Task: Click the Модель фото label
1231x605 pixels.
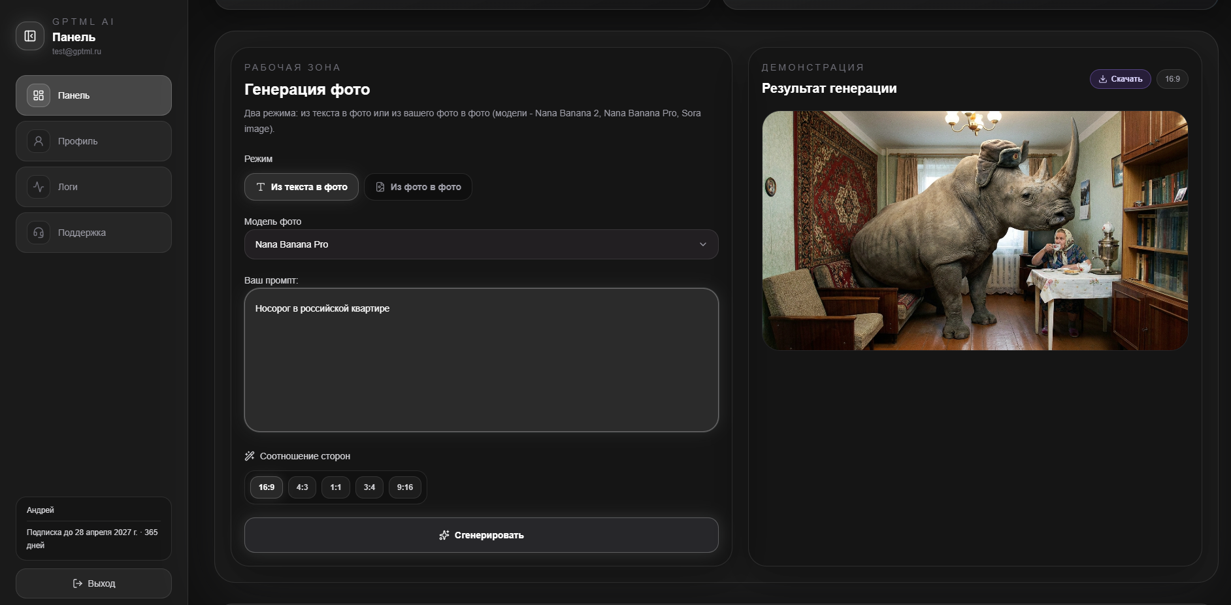Action: 273,221
